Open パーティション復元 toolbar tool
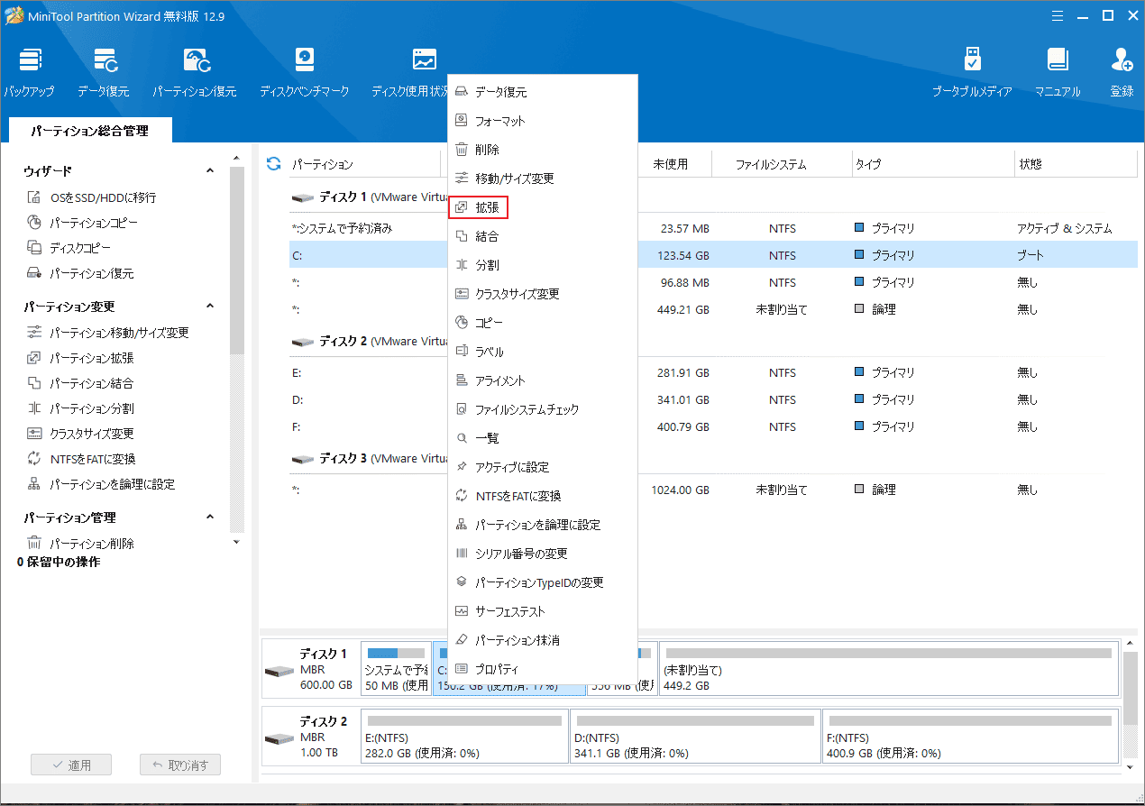1145x806 pixels. (194, 72)
